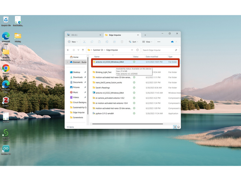Sort by the Type column header
The height and width of the screenshot is (181, 241).
[x=170, y=57]
